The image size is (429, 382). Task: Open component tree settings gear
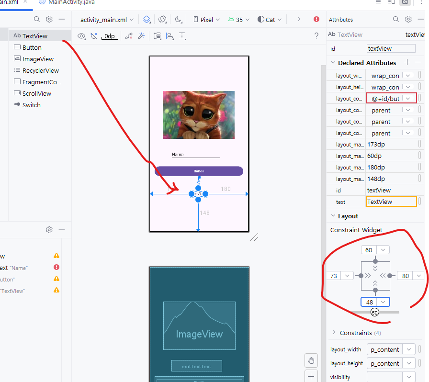pyautogui.click(x=49, y=230)
